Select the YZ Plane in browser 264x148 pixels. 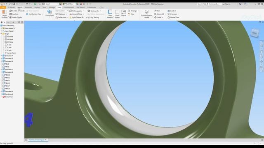tap(9, 37)
